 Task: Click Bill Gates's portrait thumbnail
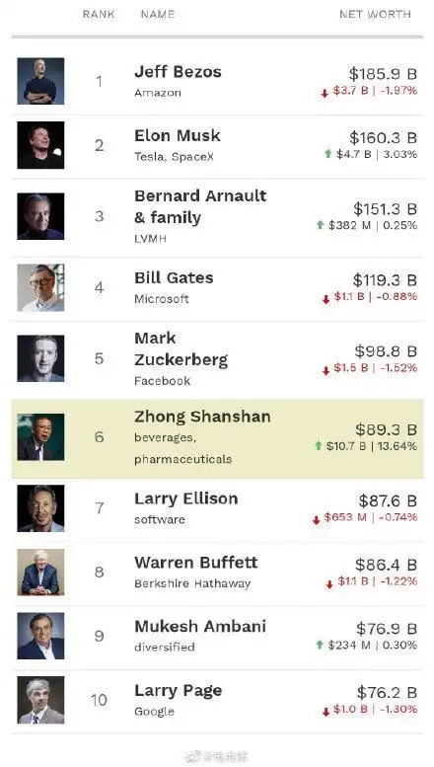tap(40, 287)
